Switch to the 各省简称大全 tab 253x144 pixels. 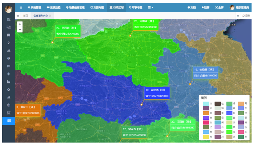pos(40,16)
